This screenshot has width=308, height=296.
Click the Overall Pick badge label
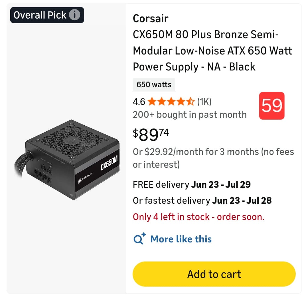[x=40, y=15]
